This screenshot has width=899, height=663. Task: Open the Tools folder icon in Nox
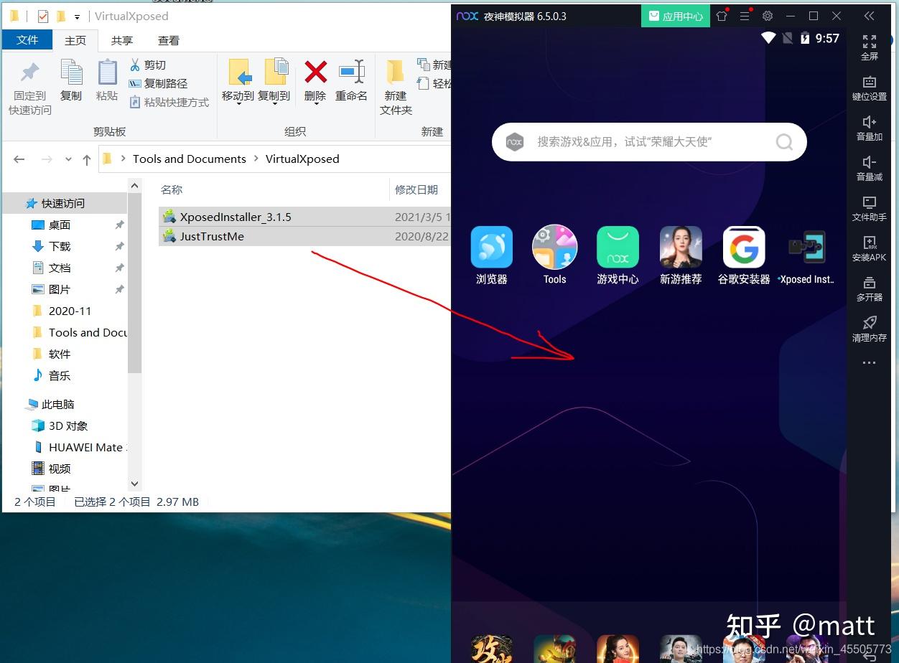point(554,247)
